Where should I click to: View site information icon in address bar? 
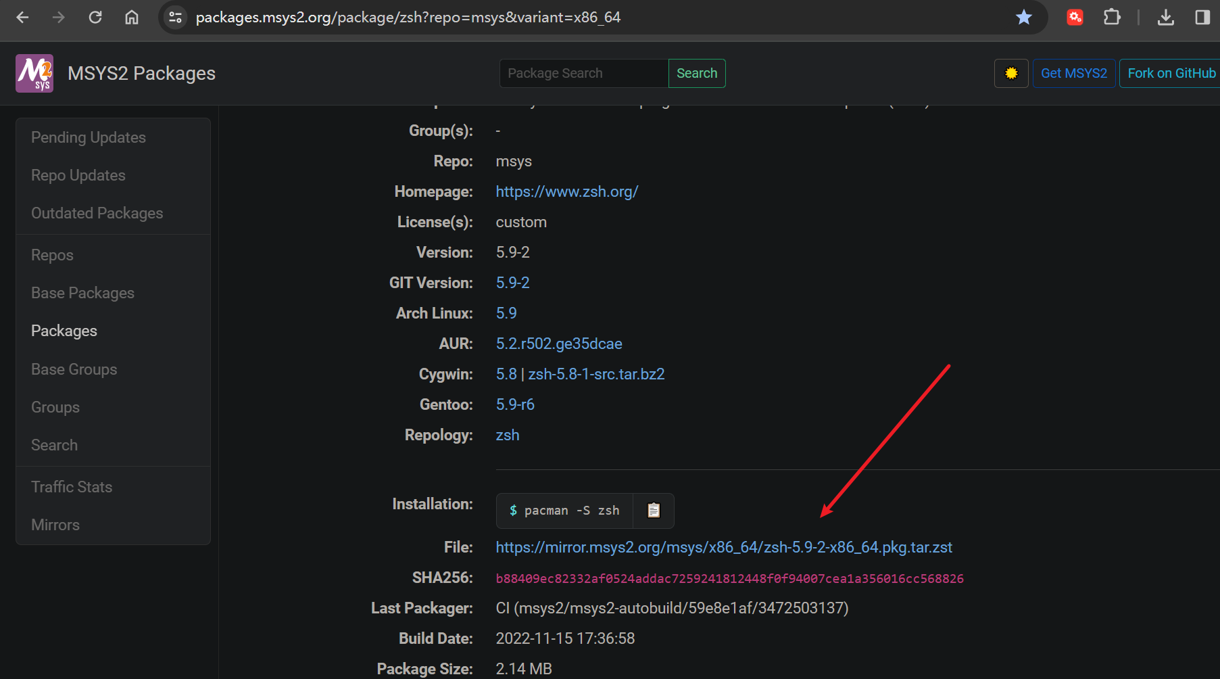click(x=176, y=18)
